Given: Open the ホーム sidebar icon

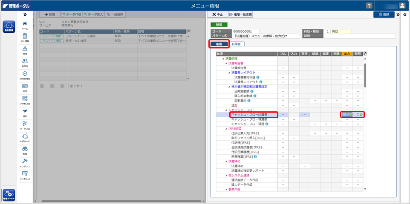Looking at the screenshot, I should click(x=25, y=25).
